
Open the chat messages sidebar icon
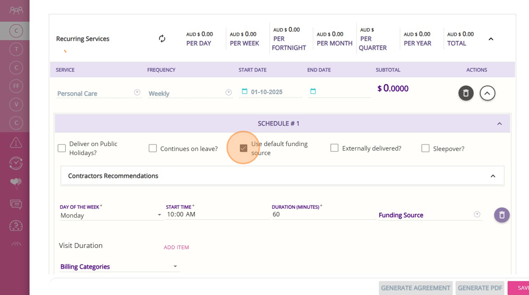point(16,204)
